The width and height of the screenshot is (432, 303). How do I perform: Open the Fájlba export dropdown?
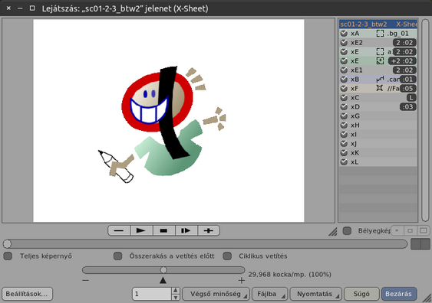[x=270, y=294]
